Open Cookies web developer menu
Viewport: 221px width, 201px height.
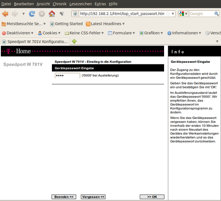[x=49, y=33]
